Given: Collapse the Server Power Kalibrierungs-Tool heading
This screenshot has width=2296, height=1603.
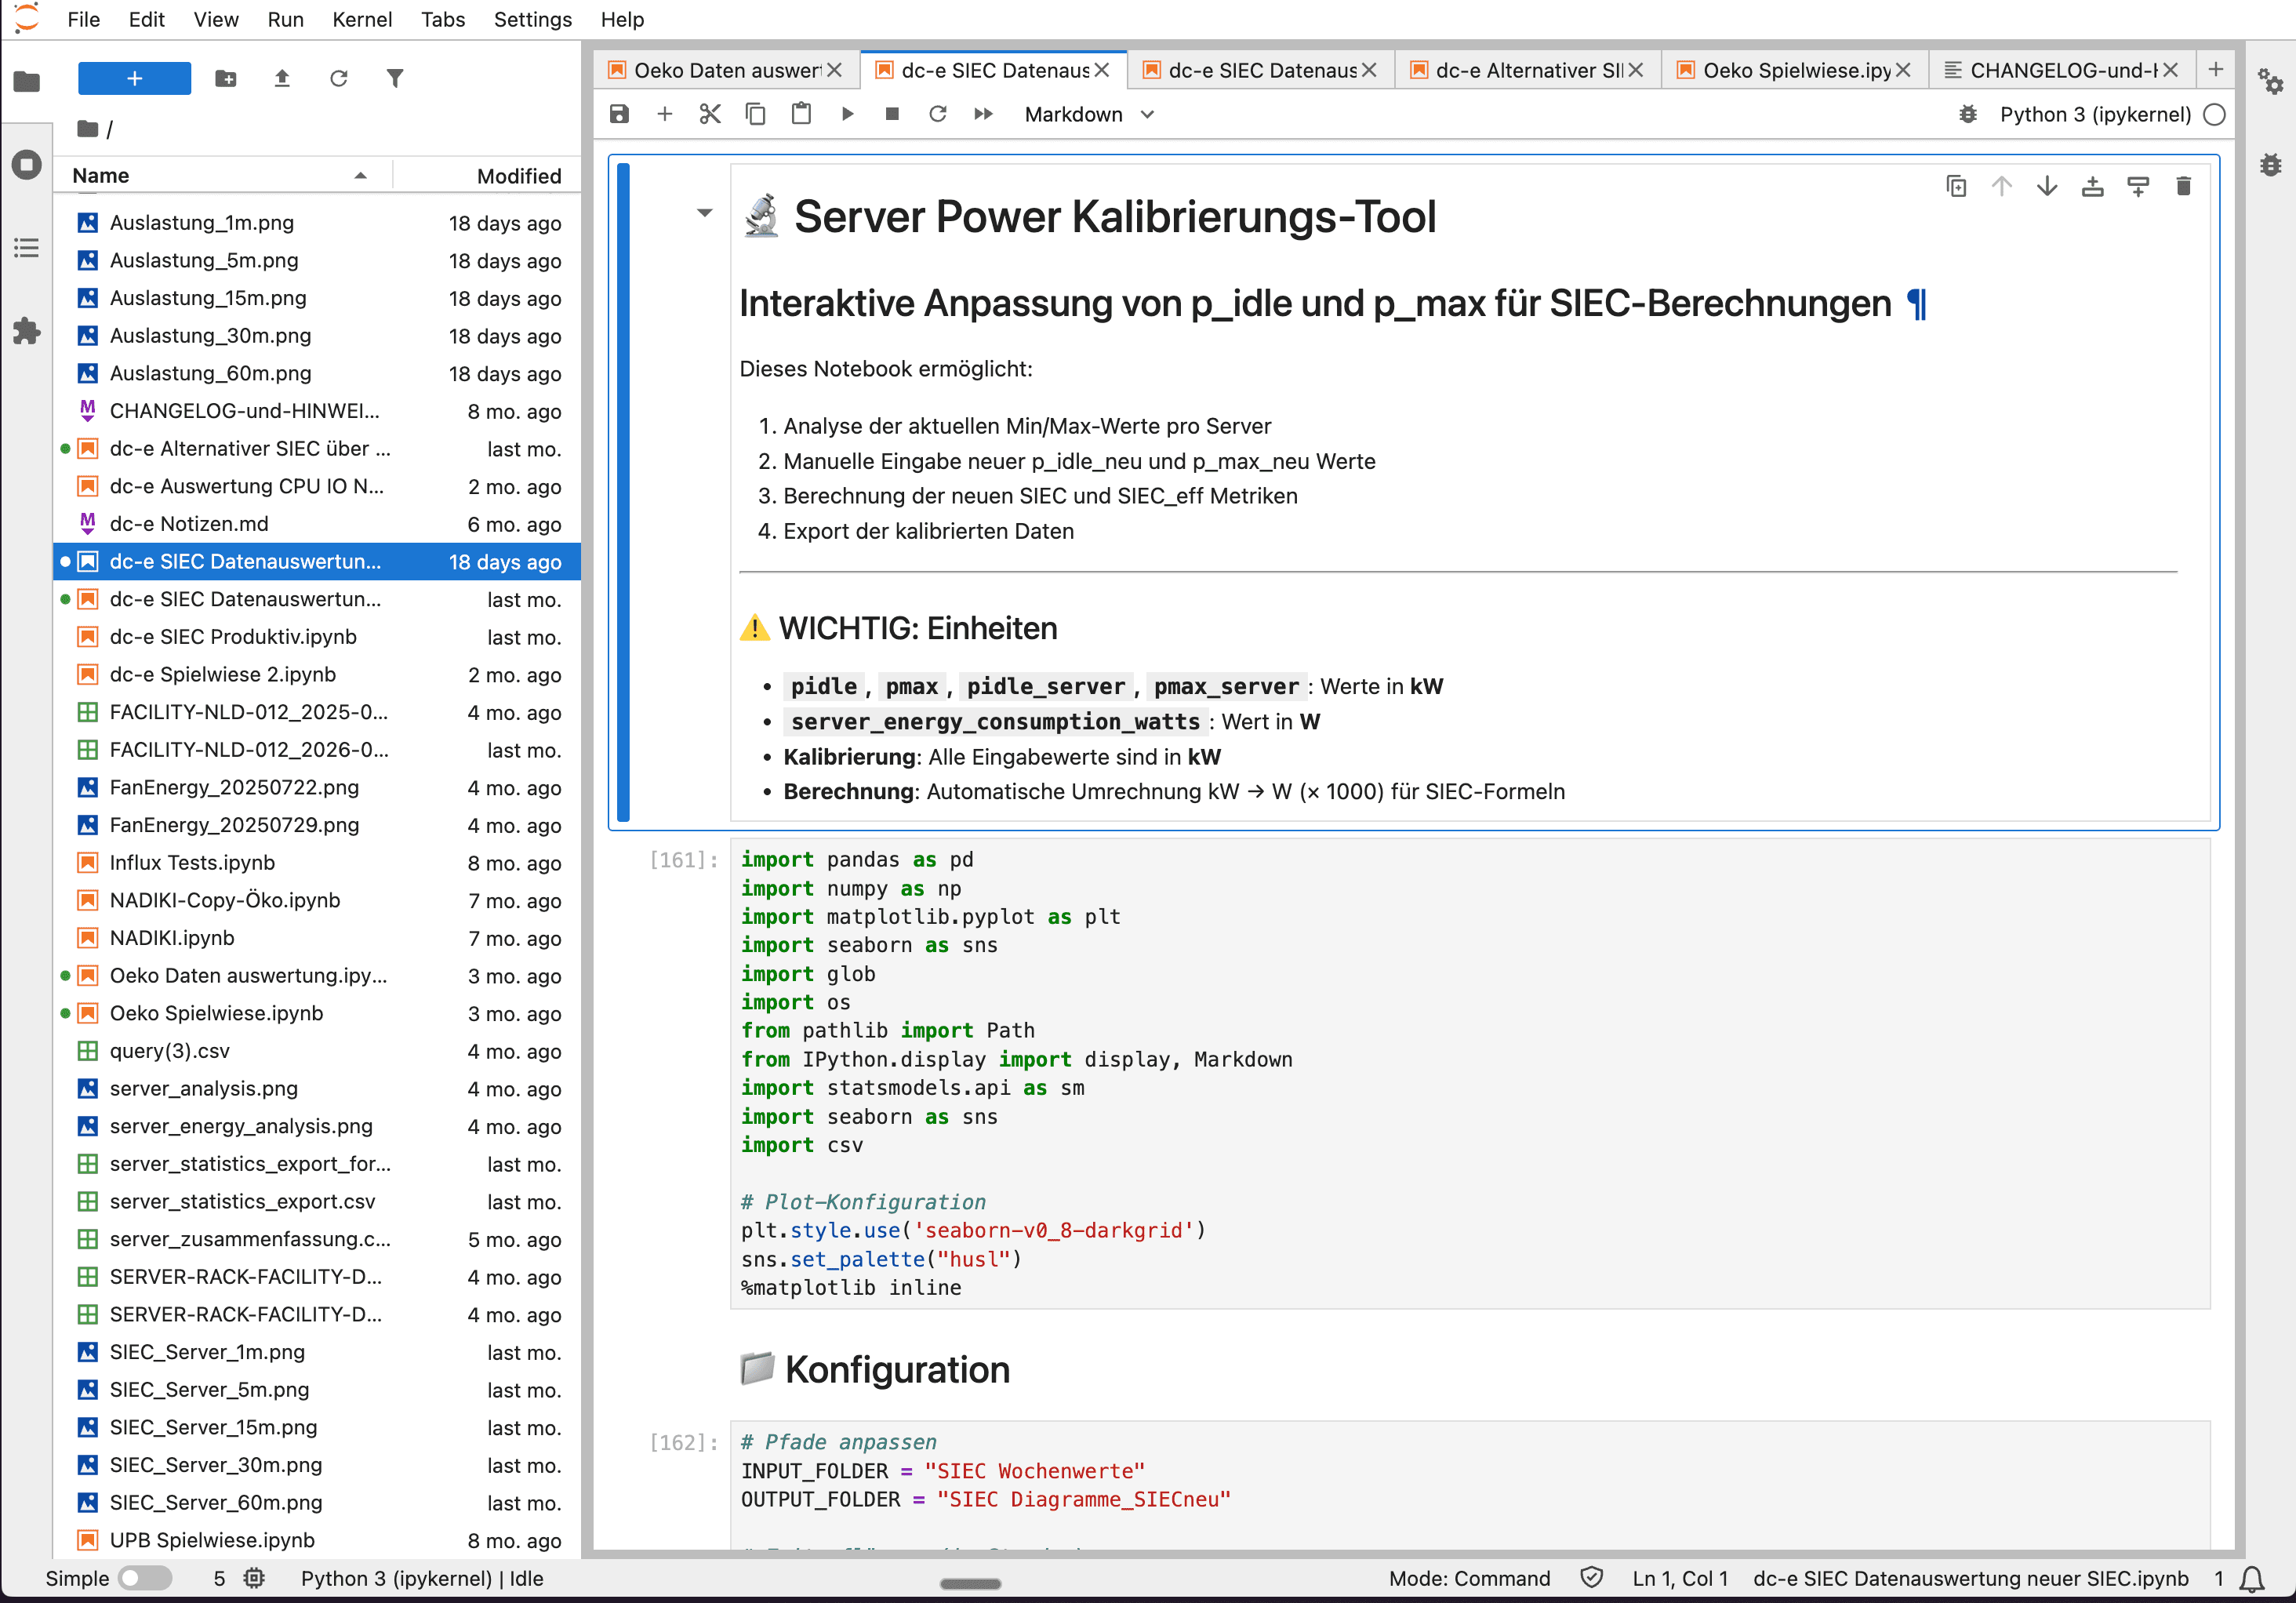Looking at the screenshot, I should pos(705,213).
